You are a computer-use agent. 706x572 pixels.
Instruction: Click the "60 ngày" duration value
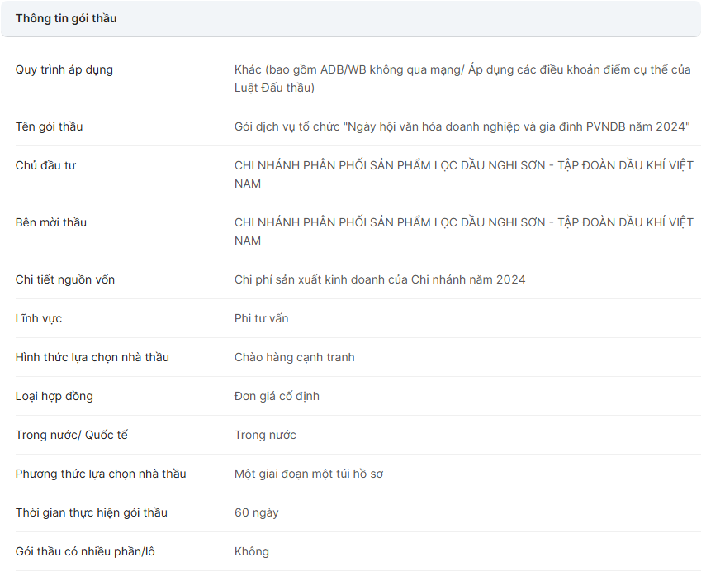(256, 512)
